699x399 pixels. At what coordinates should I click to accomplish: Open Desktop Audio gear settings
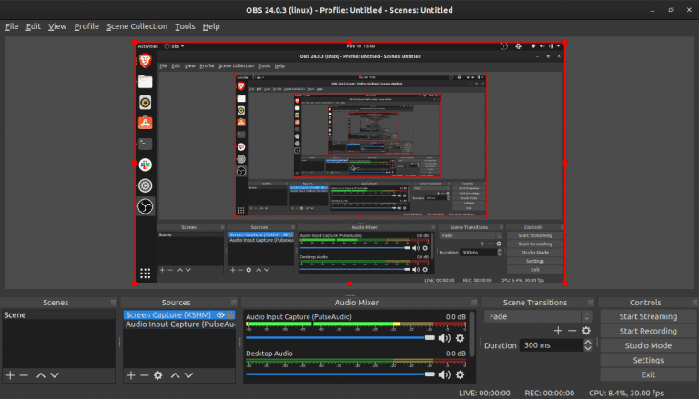(461, 374)
